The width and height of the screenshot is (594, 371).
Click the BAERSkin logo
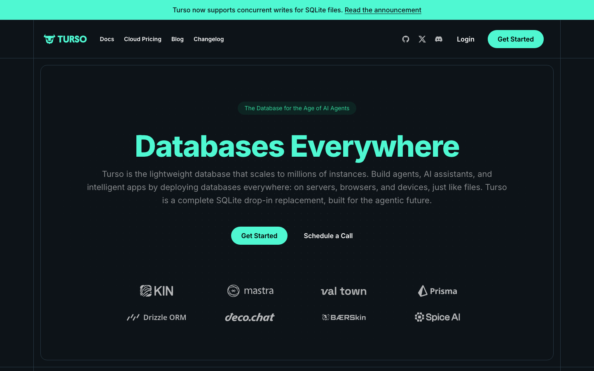click(344, 317)
